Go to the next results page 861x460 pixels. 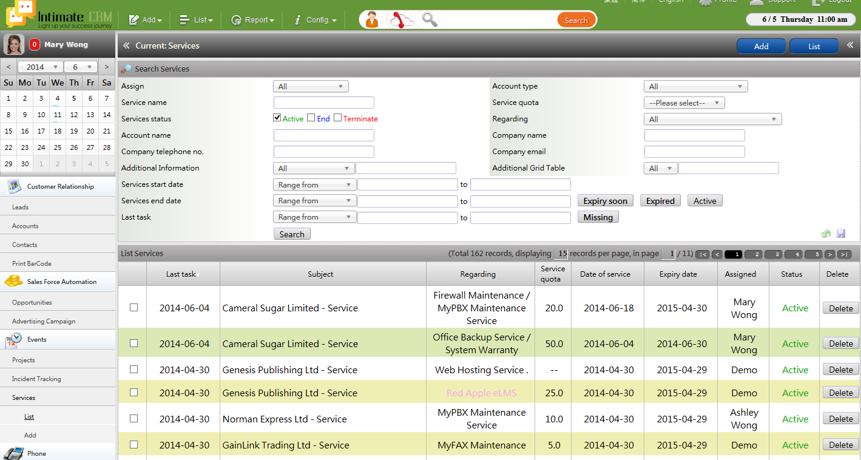pyautogui.click(x=829, y=254)
